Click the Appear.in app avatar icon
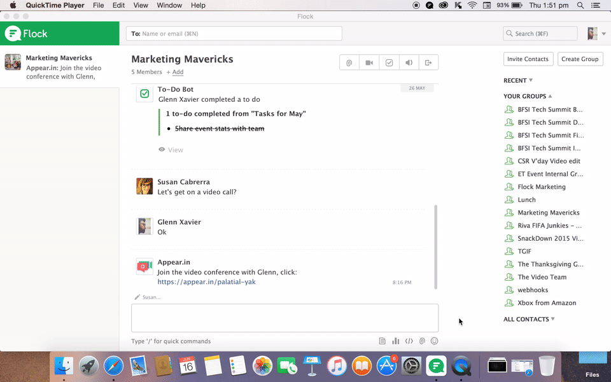 144,267
